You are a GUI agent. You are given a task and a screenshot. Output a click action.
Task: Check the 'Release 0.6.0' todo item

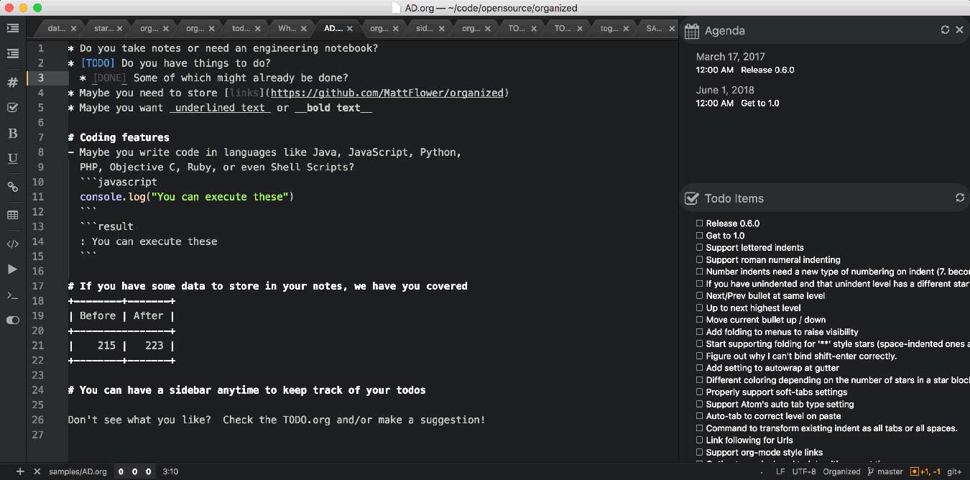tap(699, 223)
